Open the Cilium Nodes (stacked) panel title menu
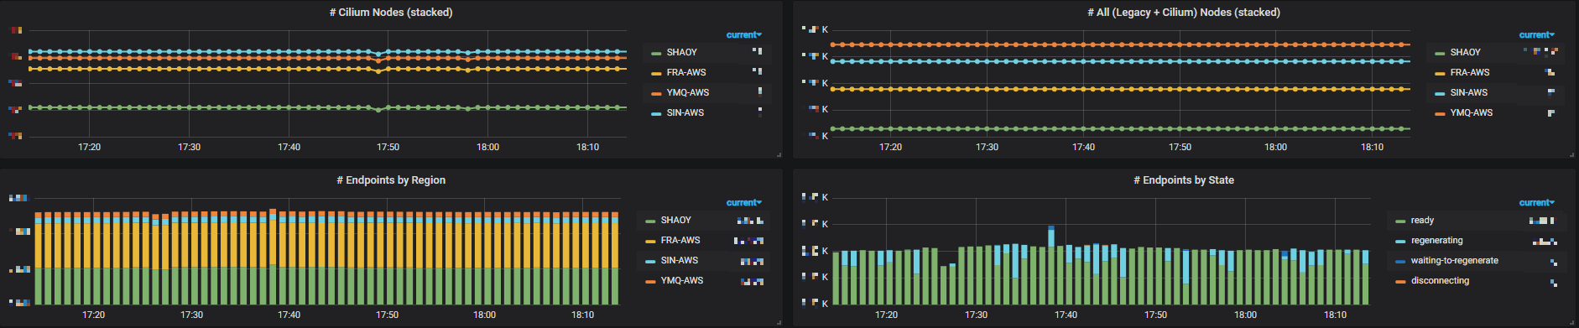1579x328 pixels. [x=391, y=13]
